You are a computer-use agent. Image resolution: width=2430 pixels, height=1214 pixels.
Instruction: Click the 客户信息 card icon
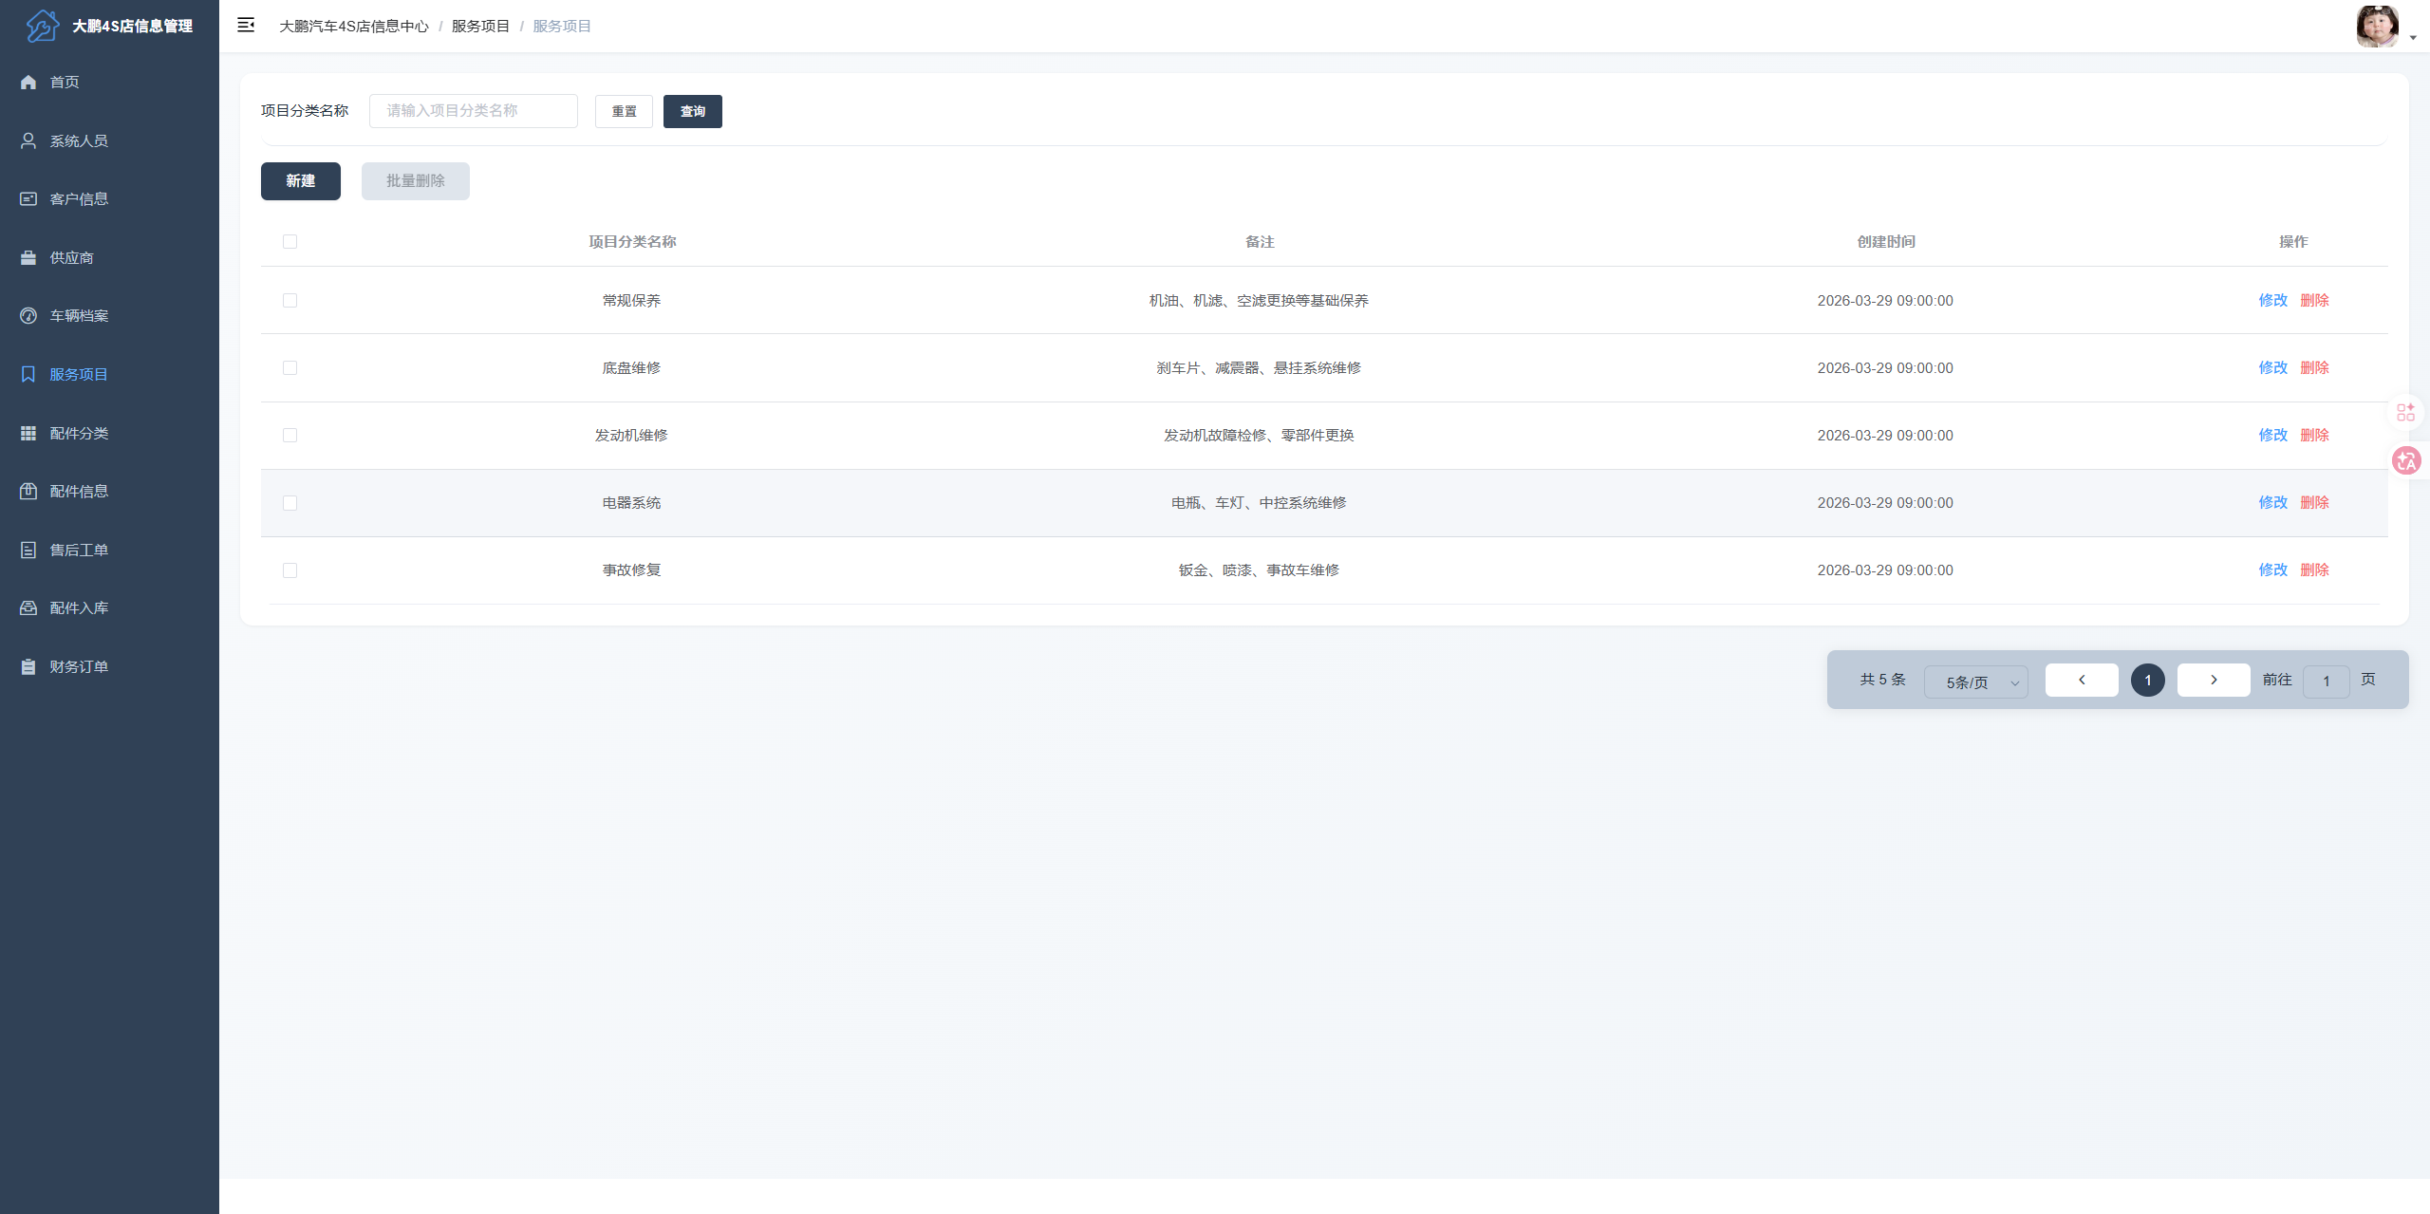pos(28,199)
